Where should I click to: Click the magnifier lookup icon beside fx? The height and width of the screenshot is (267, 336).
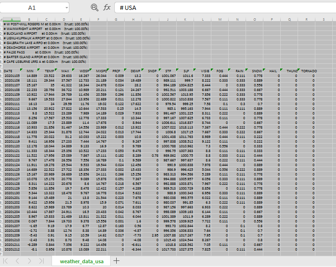[x=94, y=8]
